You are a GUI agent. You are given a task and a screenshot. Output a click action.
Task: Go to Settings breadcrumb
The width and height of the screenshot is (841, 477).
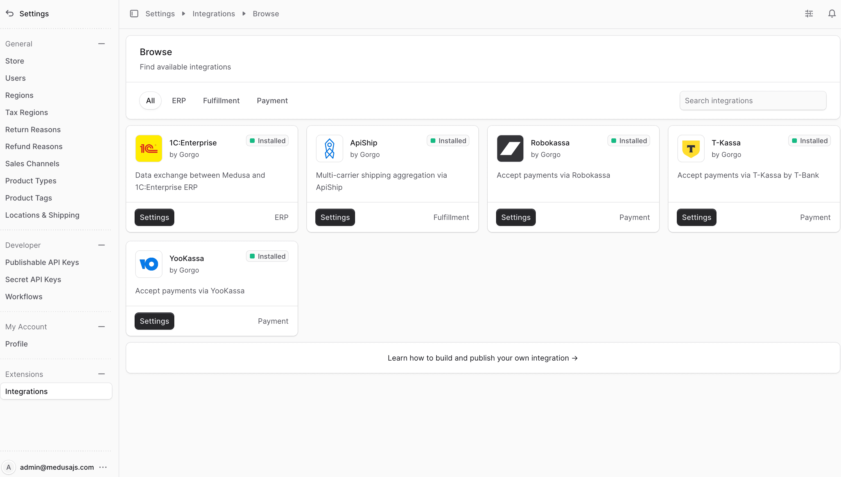pos(160,13)
